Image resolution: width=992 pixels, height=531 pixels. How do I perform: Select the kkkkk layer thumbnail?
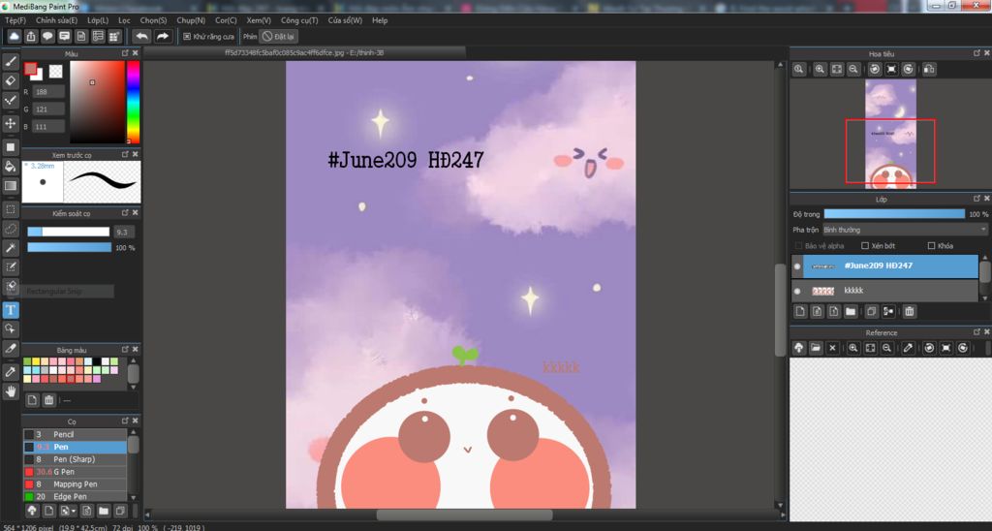(822, 291)
